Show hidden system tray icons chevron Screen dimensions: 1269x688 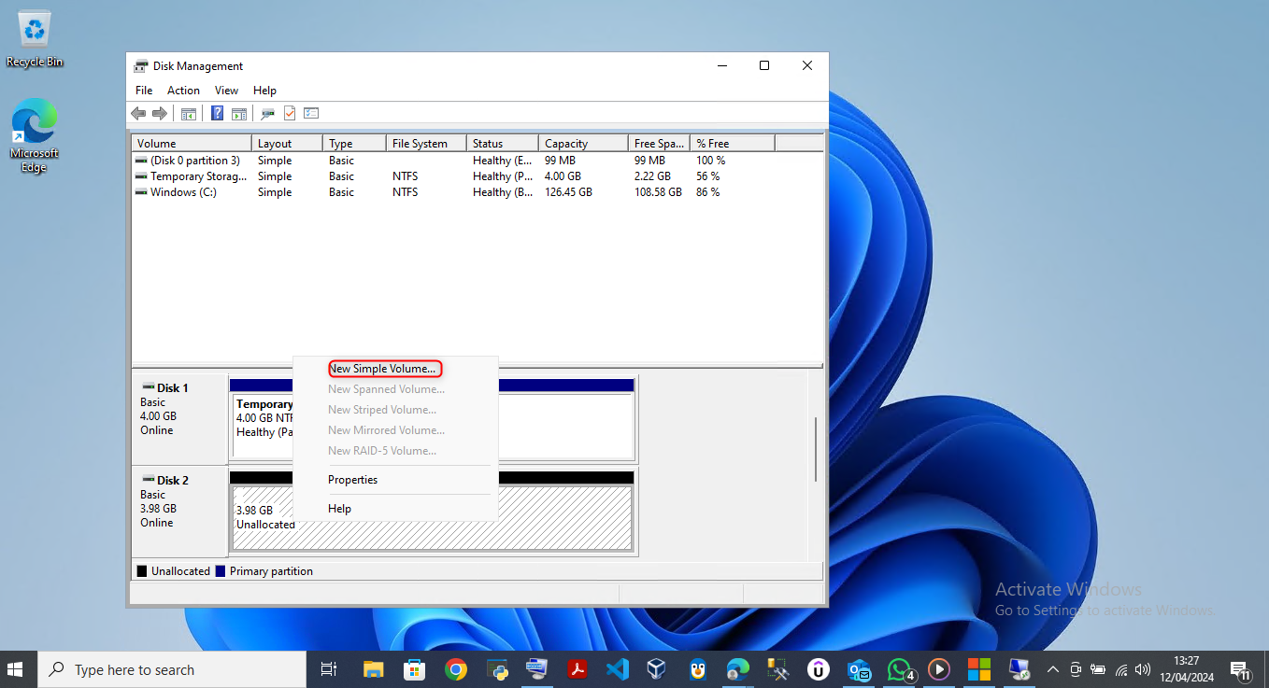(1052, 669)
